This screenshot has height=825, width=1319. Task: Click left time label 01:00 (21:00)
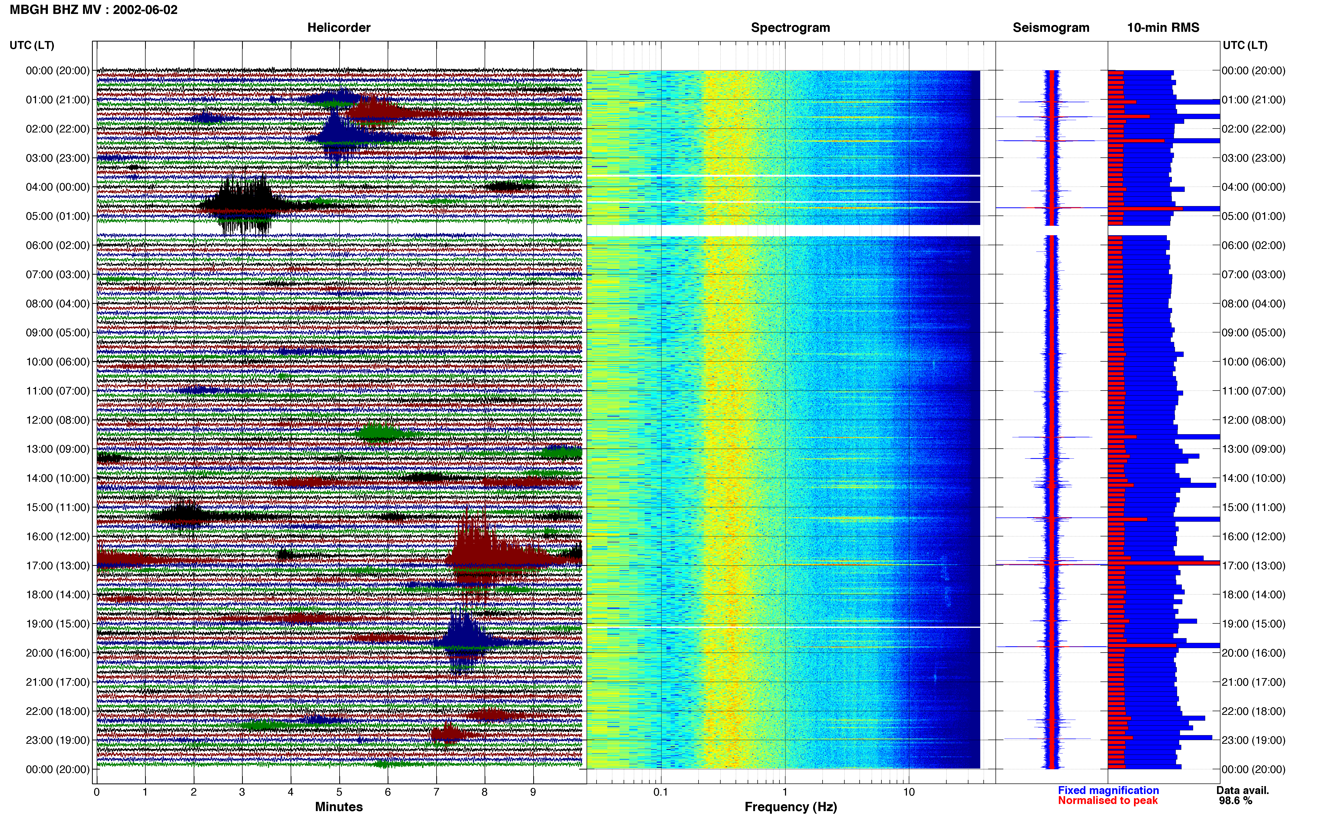58,99
